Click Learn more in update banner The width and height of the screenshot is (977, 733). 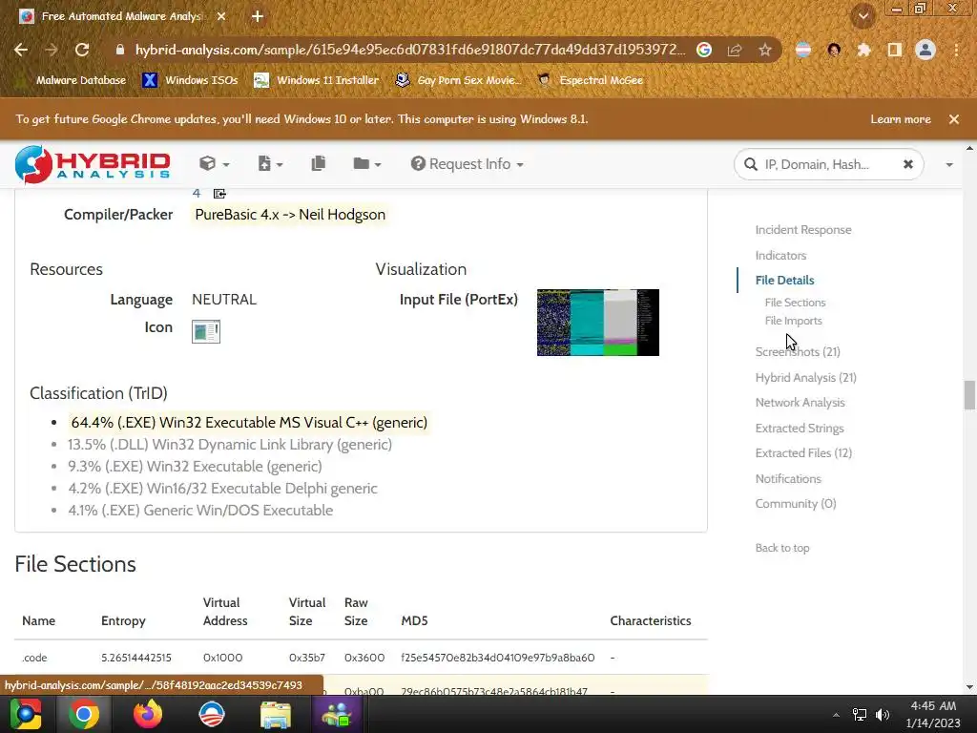(901, 119)
